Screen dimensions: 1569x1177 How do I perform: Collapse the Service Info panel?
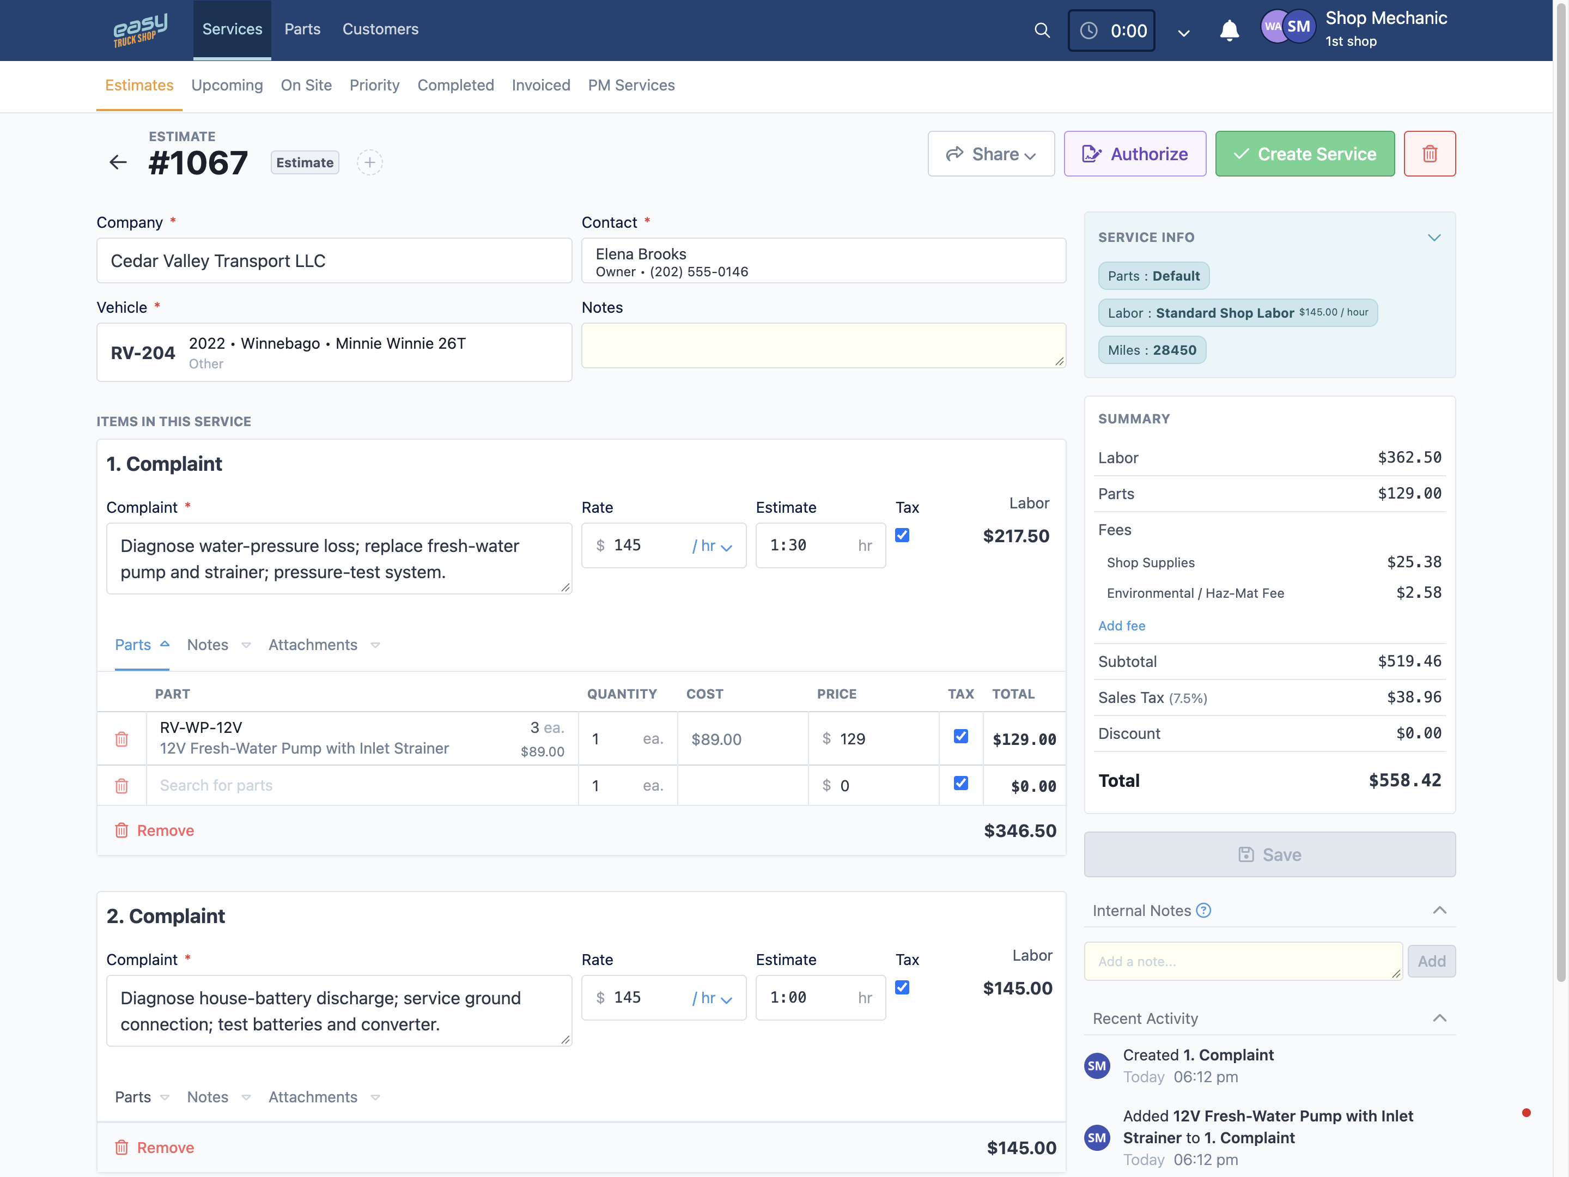[1433, 238]
